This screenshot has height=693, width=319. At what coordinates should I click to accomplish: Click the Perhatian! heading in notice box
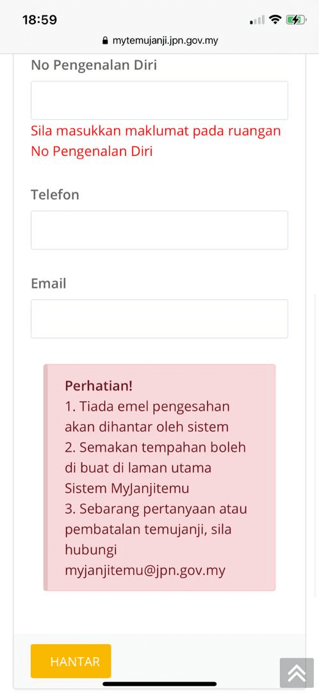tap(99, 386)
